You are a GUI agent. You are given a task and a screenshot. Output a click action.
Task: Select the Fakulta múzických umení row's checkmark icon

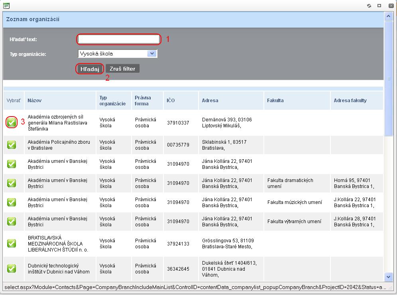[12, 202]
